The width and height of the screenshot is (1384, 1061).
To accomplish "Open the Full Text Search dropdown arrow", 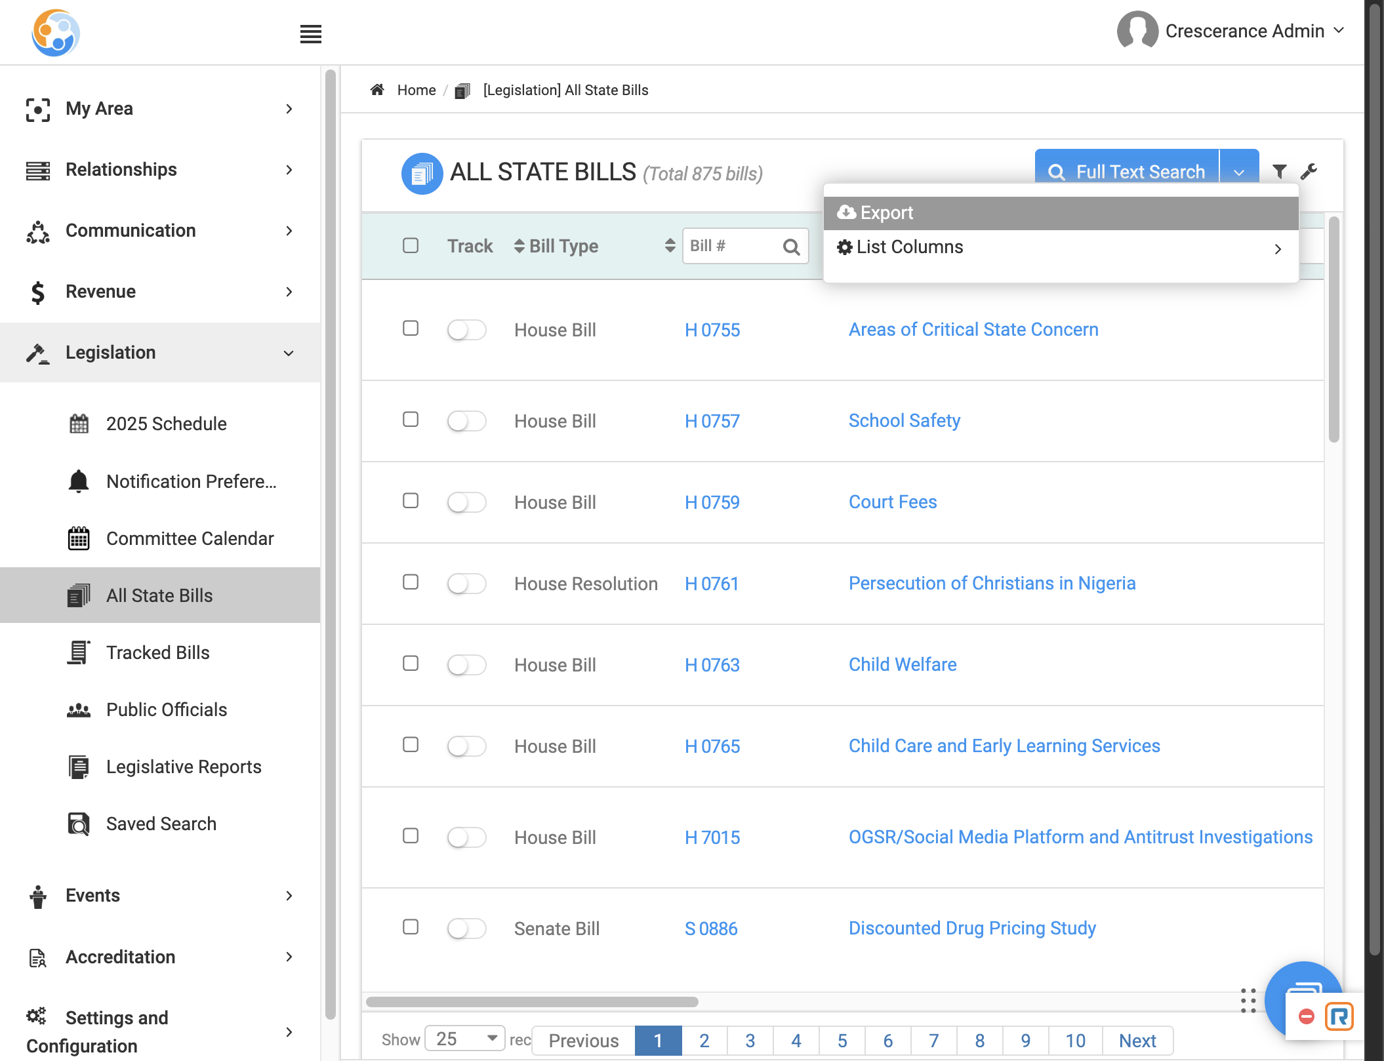I will (x=1239, y=172).
